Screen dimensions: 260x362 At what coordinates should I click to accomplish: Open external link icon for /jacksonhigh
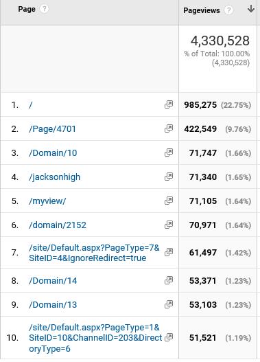(x=169, y=177)
